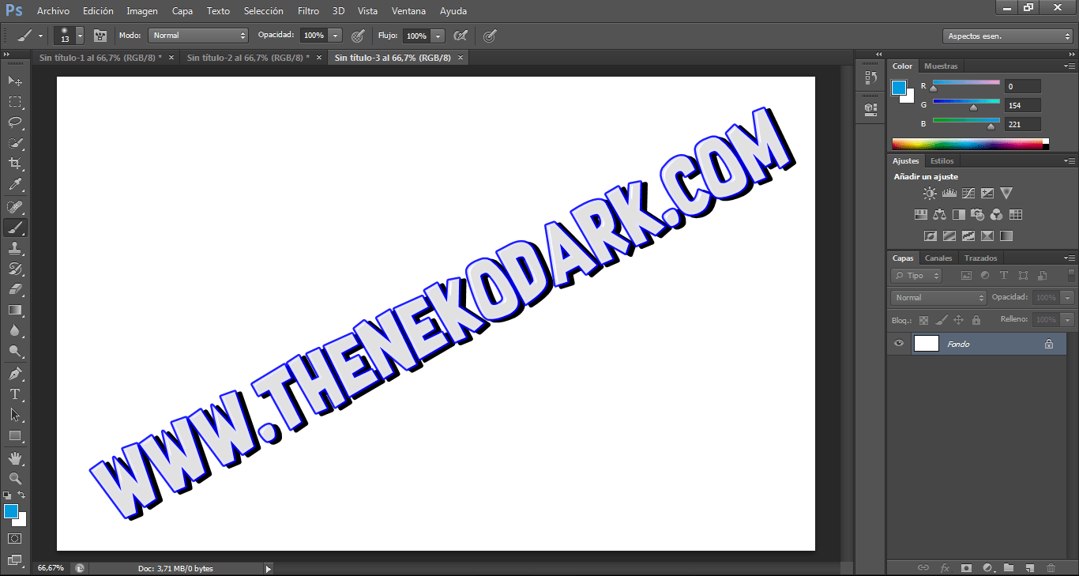Expand the Opacidad percentage dropdown arrow
This screenshot has width=1079, height=576.
coord(336,36)
